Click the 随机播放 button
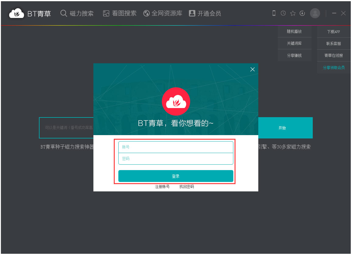Screen dimensions: 352x255 click(x=294, y=31)
